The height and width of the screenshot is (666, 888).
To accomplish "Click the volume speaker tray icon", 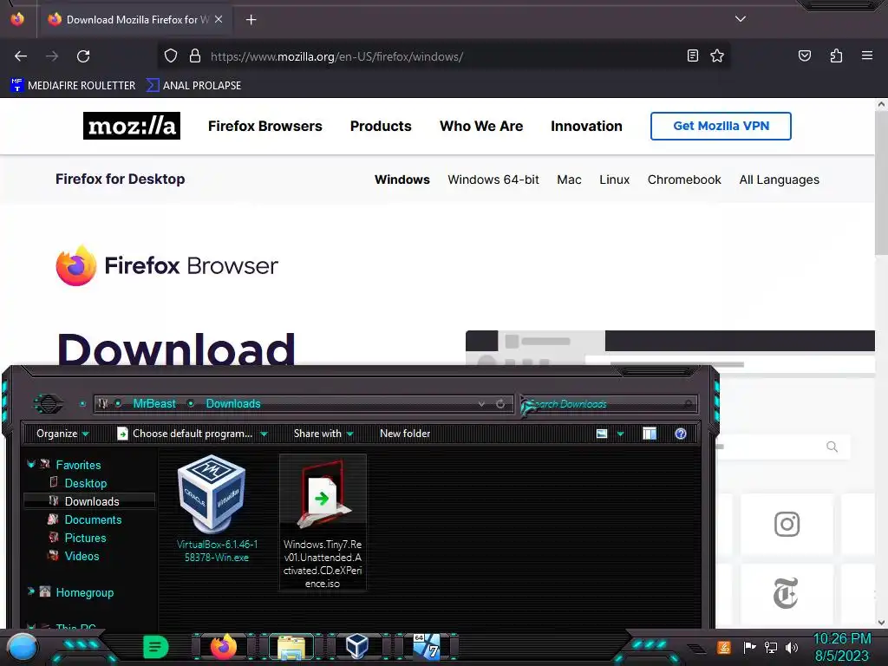I will [x=791, y=647].
